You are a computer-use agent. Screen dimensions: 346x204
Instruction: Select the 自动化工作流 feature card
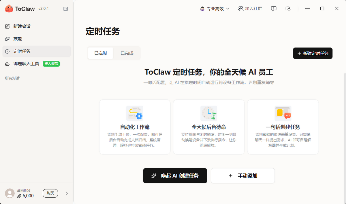[x=135, y=127]
